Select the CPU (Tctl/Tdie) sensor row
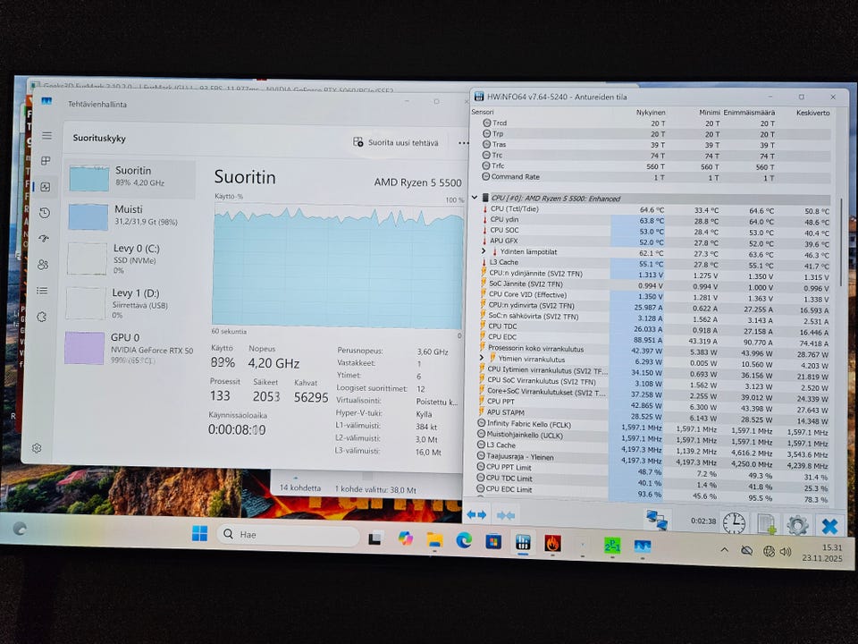 pyautogui.click(x=655, y=209)
